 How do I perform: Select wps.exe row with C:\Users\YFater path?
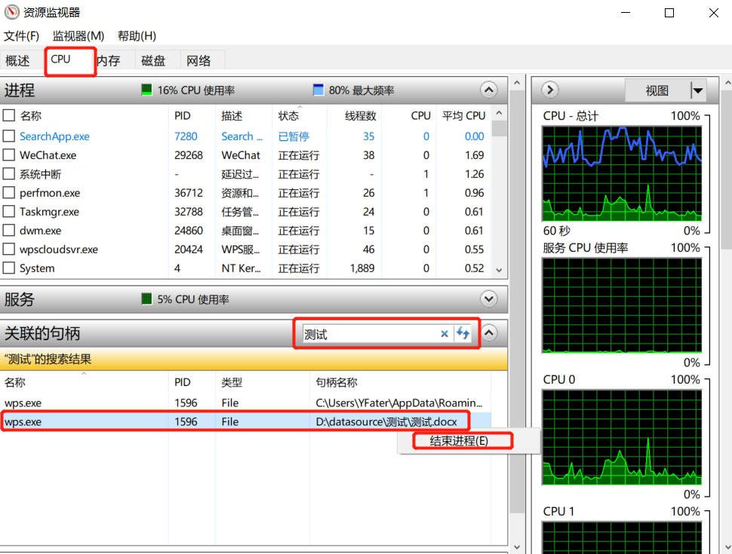click(245, 403)
